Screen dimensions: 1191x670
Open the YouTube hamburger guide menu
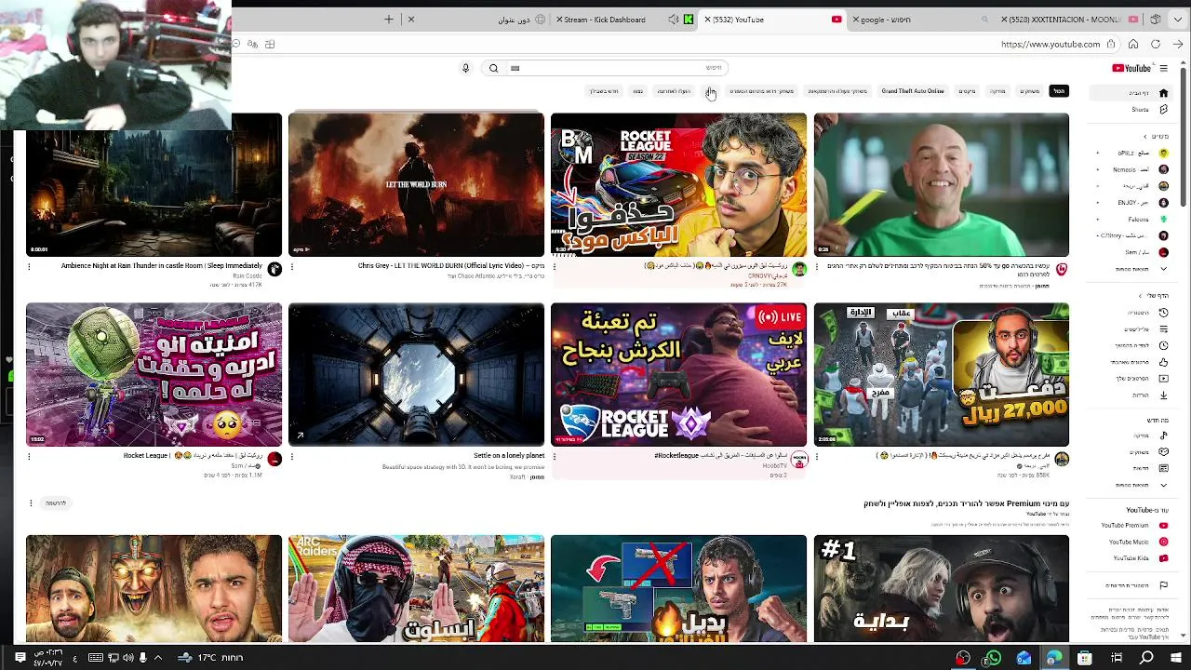1163,68
